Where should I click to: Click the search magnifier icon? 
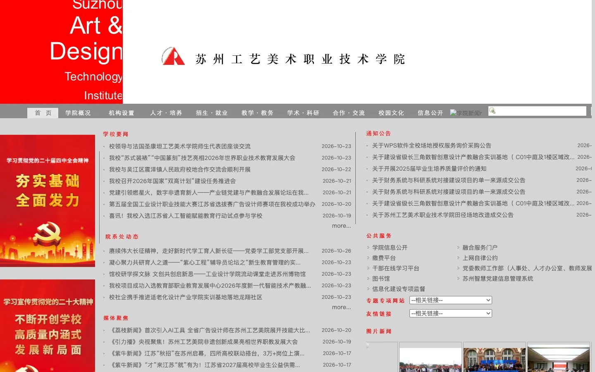point(492,110)
